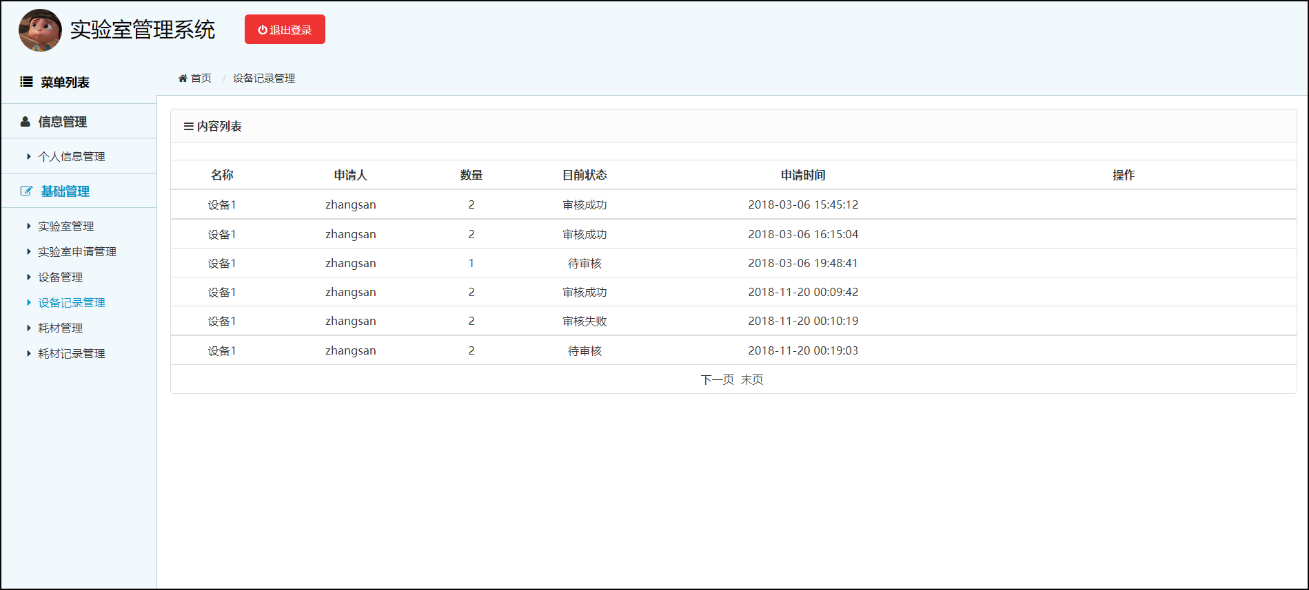The image size is (1309, 590).
Task: Click quantity 2 in 00:09:42 row
Action: [x=471, y=293]
